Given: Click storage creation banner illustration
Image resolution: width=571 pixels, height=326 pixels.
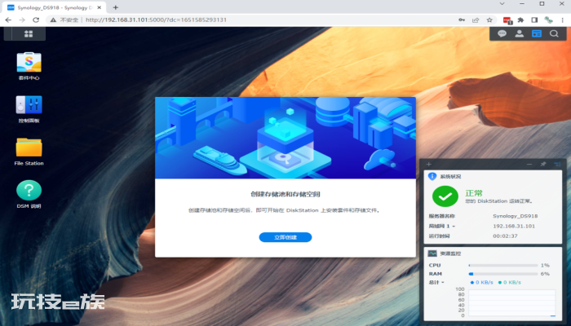Looking at the screenshot, I should [285, 138].
